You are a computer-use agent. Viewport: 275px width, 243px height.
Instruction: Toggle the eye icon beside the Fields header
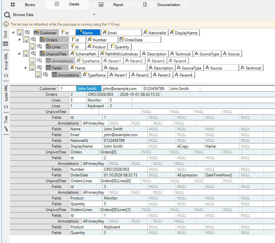pos(39,68)
